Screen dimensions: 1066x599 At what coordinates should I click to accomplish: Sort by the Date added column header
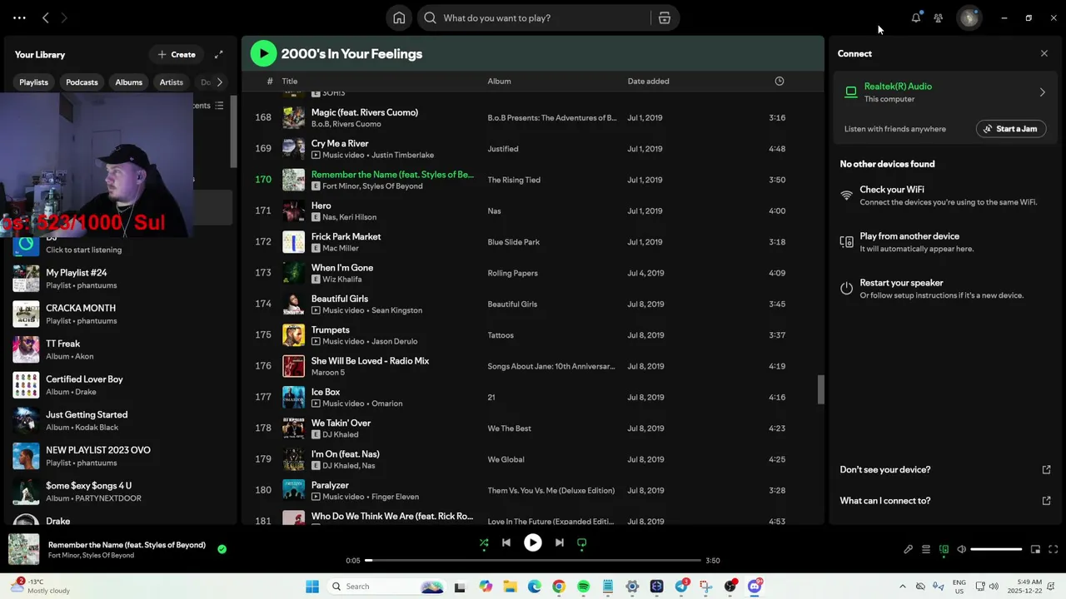[648, 81]
